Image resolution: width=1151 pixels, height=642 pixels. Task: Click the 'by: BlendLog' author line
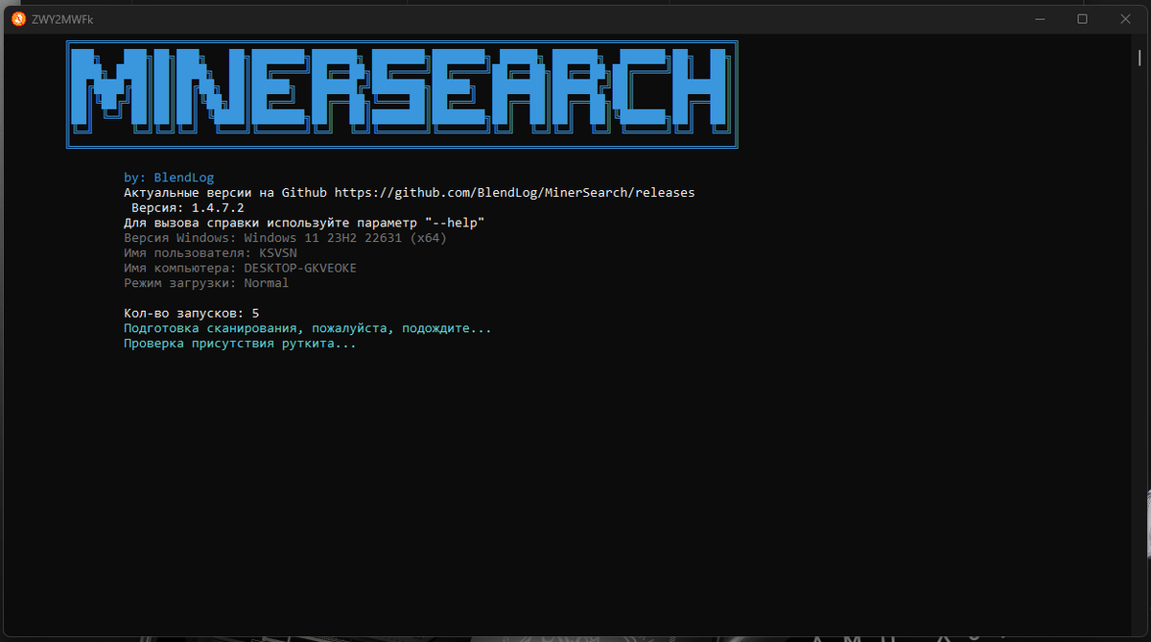[x=169, y=178]
